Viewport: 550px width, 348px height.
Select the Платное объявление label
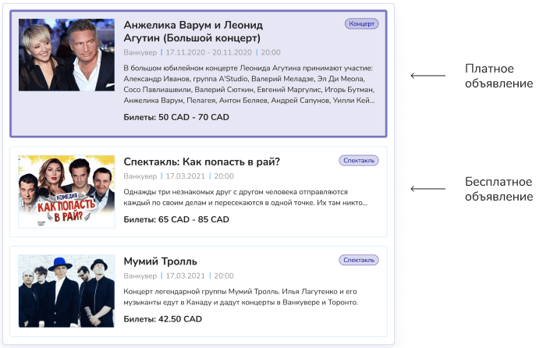(x=499, y=76)
